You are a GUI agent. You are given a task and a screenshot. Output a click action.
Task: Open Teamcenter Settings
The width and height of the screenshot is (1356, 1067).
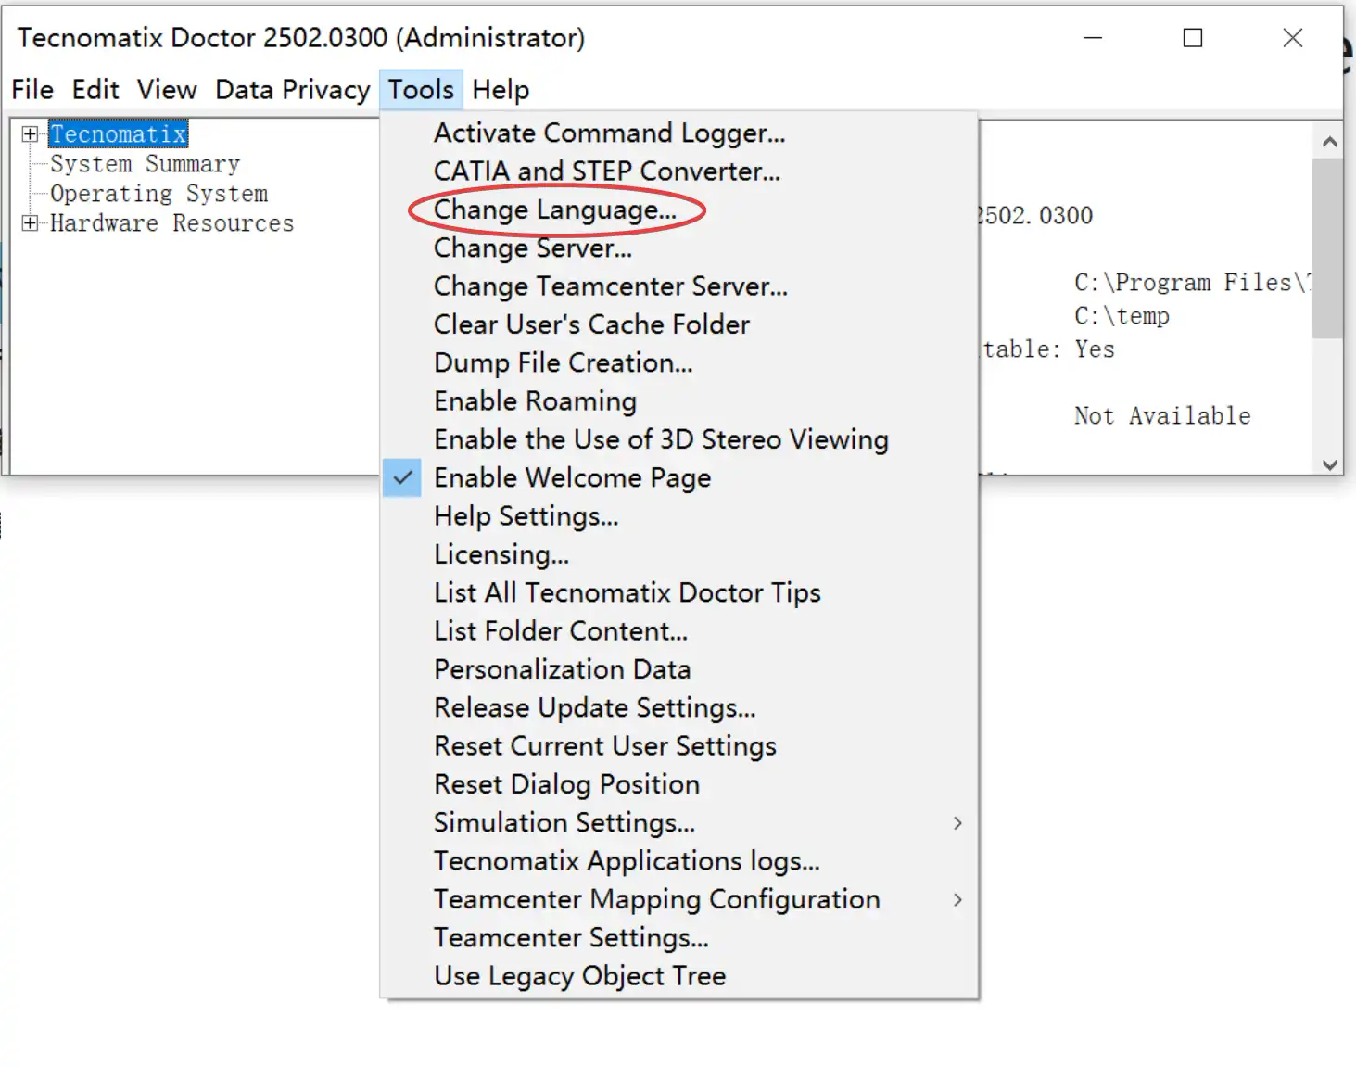[x=679, y=938]
